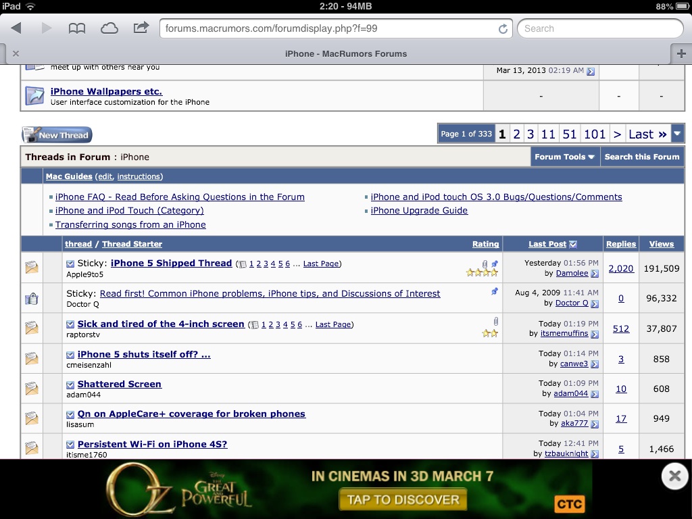Viewport: 692px width, 519px height.
Task: Sort by Replies column header
Action: [x=621, y=244]
